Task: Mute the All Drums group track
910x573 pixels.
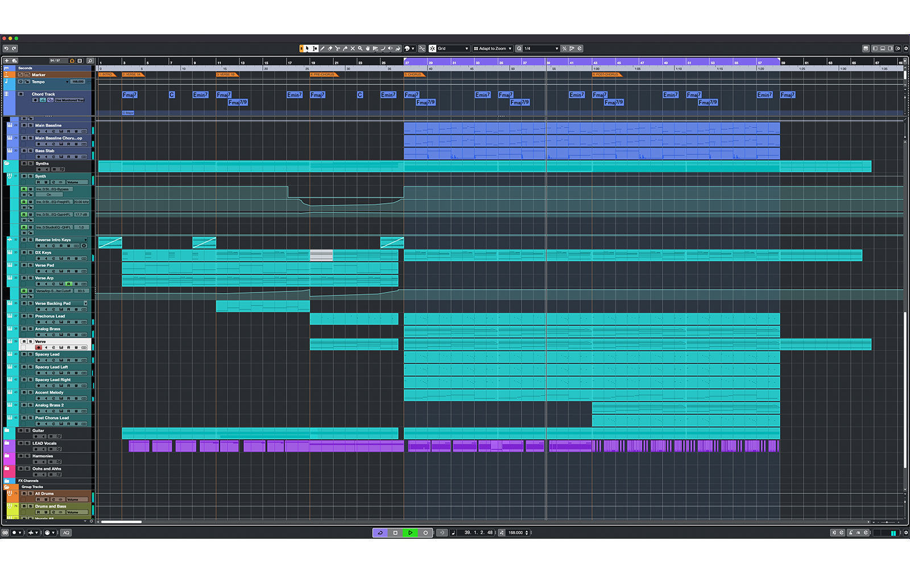Action: [x=24, y=493]
